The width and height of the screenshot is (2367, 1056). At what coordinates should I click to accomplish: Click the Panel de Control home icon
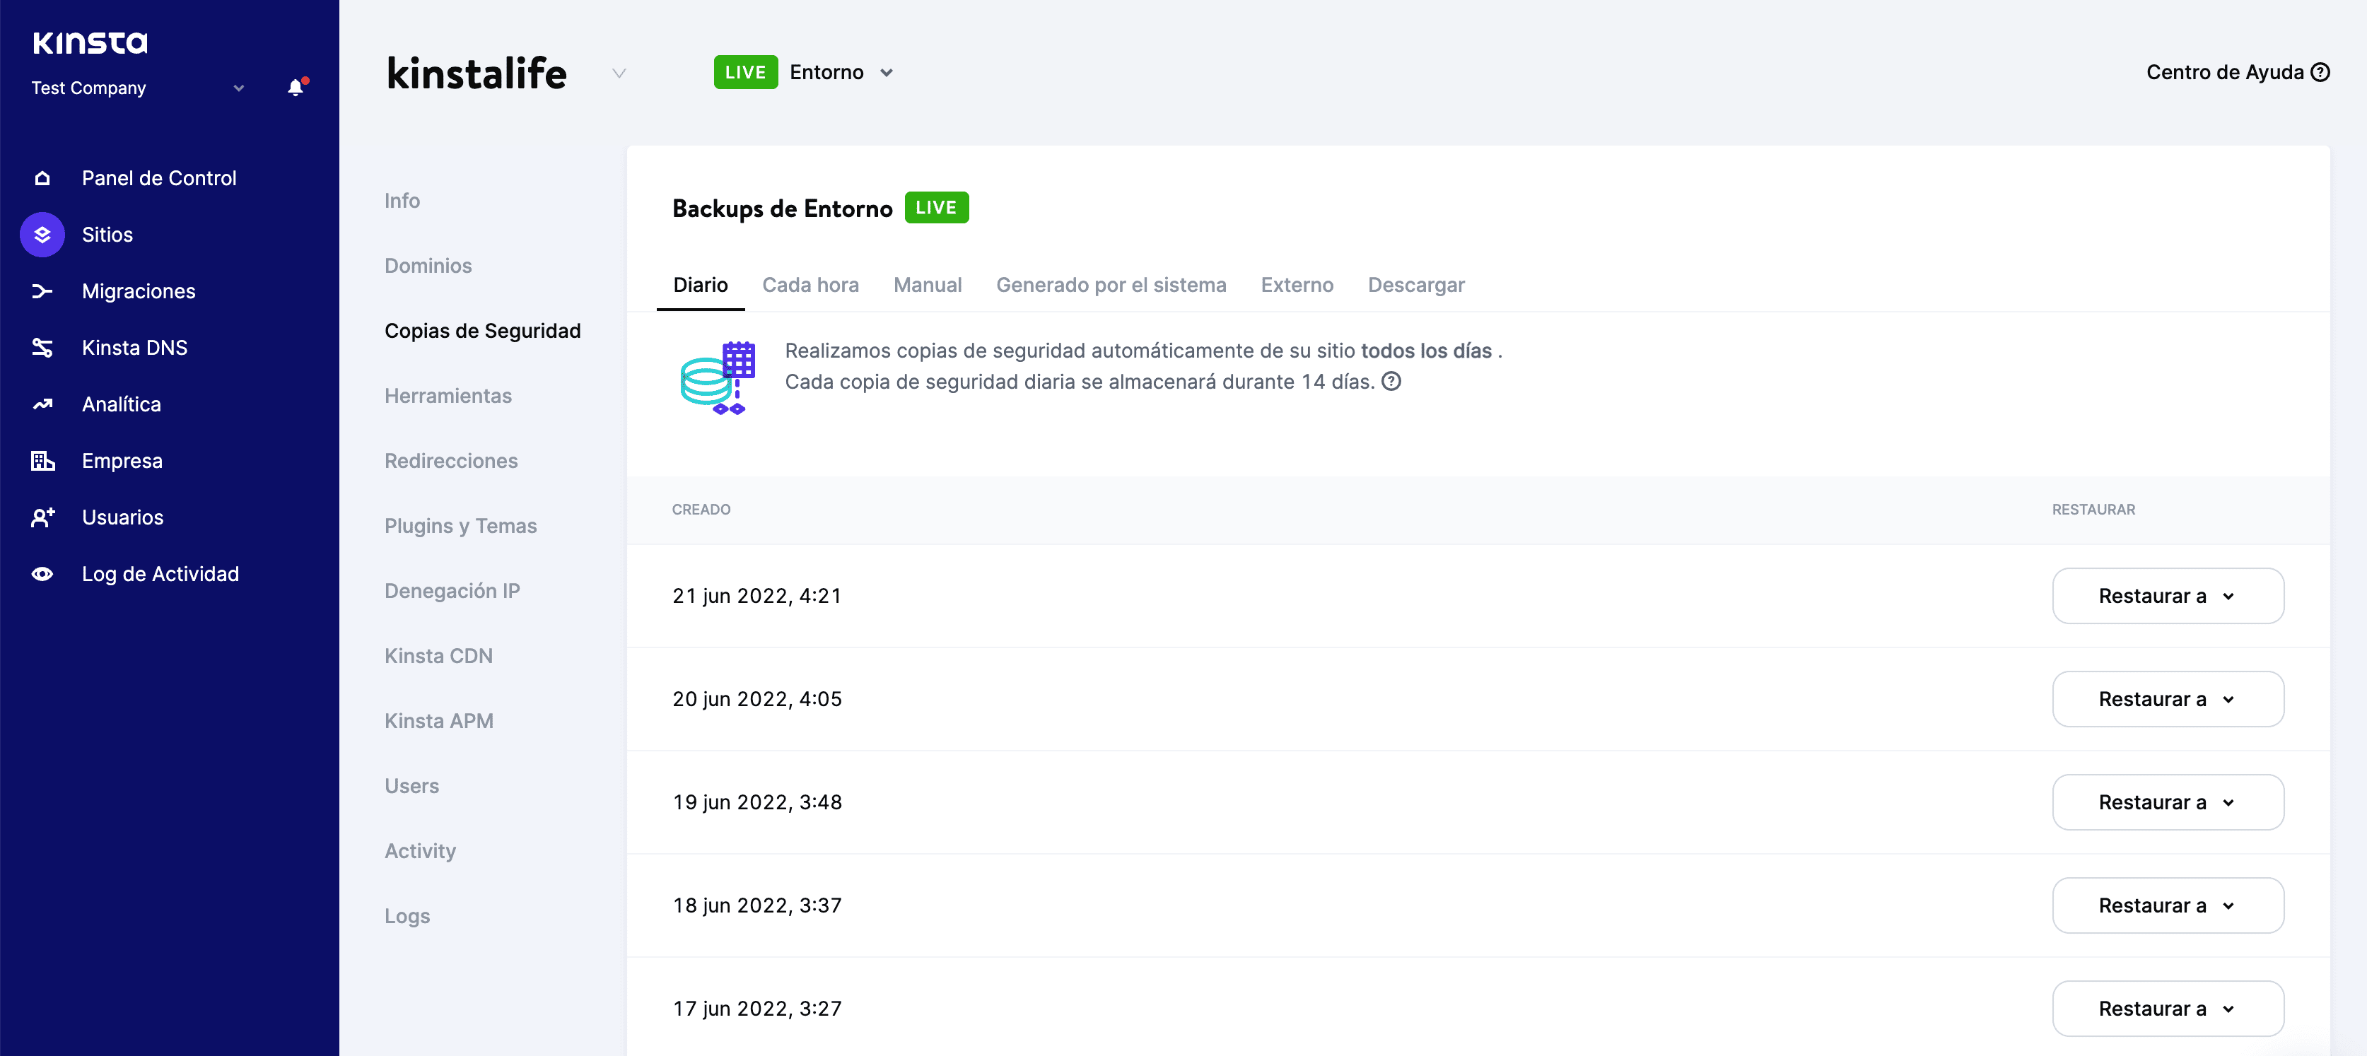point(42,178)
